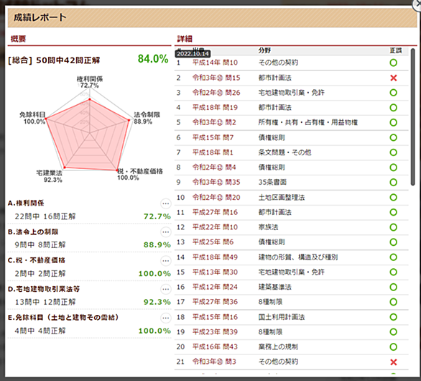Viewport: 421px width, 381px height.
Task: Open details for B.法令上の制限 ellipsis button
Action: (166, 232)
